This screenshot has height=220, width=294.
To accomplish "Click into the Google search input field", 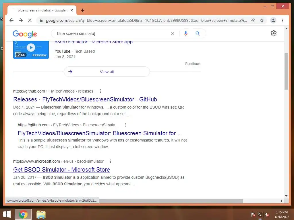I will point(113,34).
